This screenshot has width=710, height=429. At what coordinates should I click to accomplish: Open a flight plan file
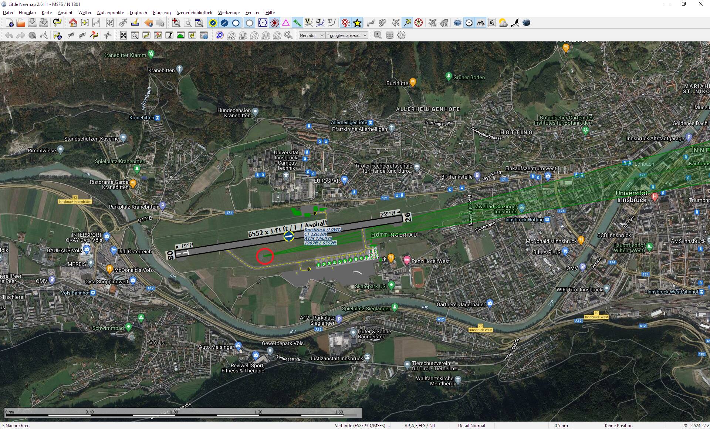21,23
